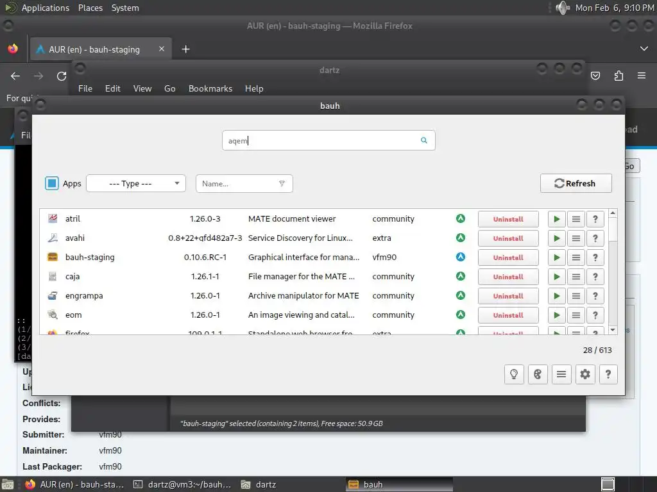Launch atril with its play icon
This screenshot has width=657, height=492.
point(556,219)
